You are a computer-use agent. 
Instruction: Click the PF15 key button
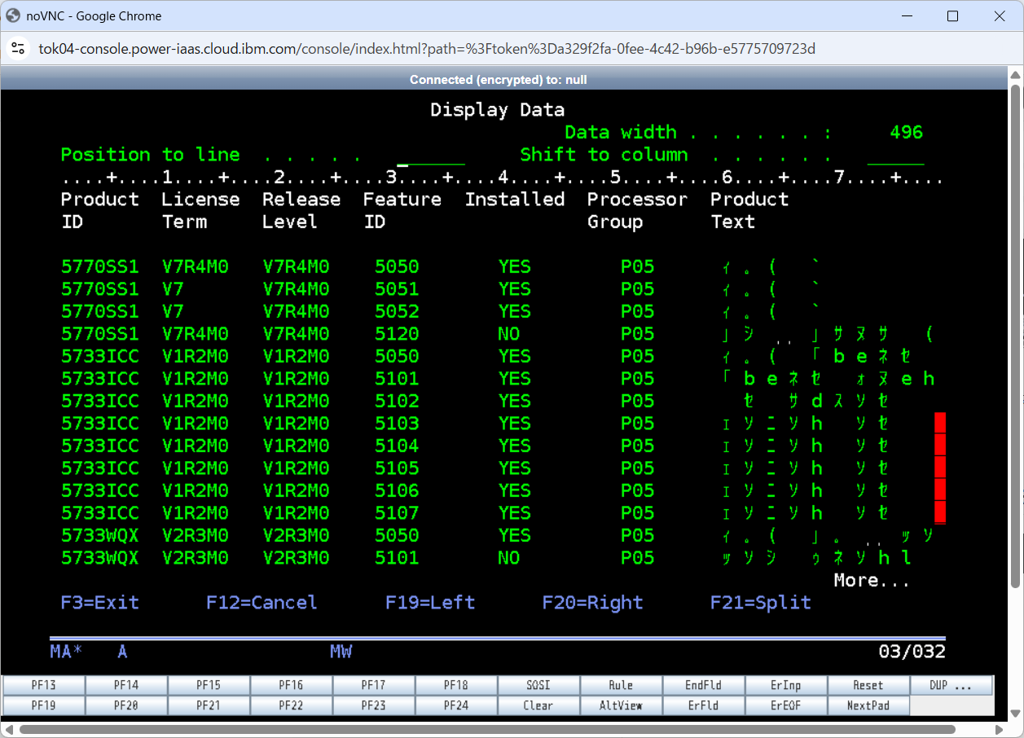click(209, 685)
